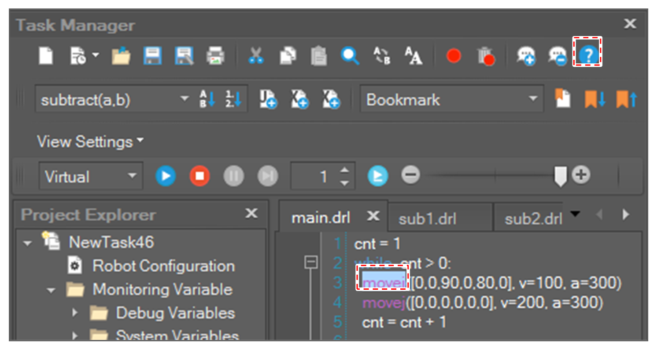Click the red breakpoint circle icon
Viewport: 650px width, 346px height.
[454, 56]
